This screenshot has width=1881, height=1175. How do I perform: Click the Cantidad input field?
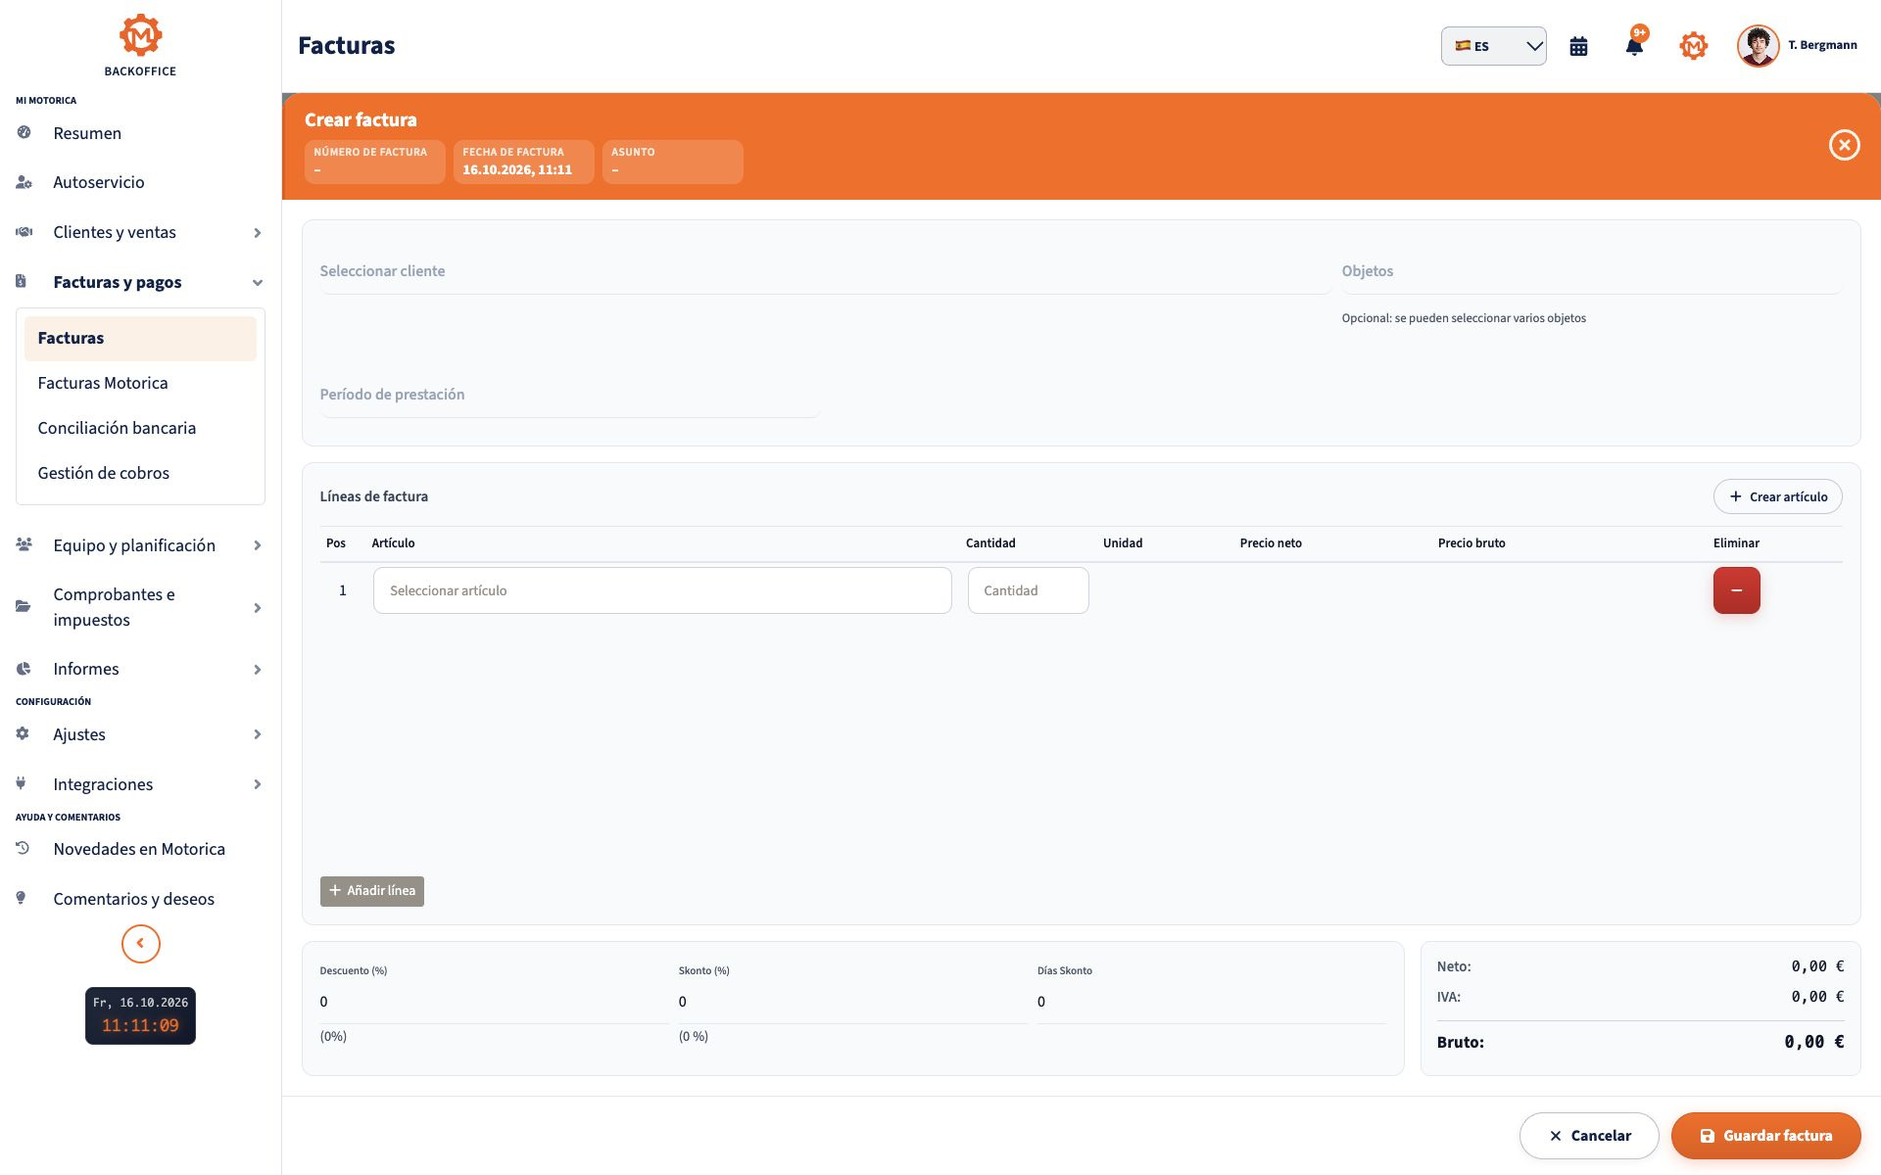tap(1028, 590)
